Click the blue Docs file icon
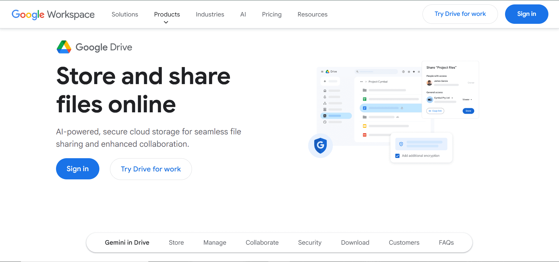559x262 pixels. [x=365, y=108]
